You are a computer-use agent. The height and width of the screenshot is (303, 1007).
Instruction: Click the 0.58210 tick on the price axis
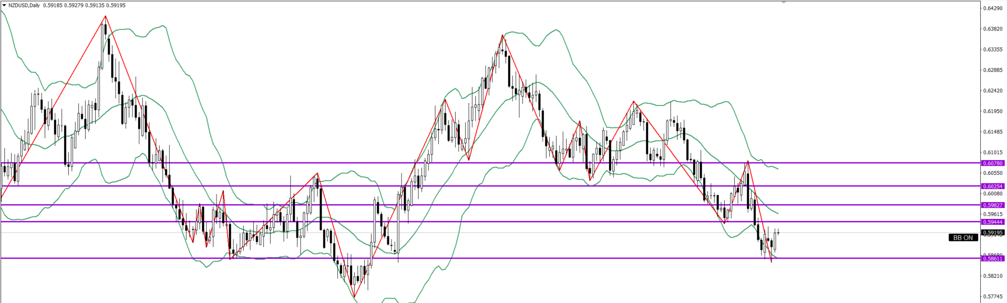pyautogui.click(x=992, y=276)
